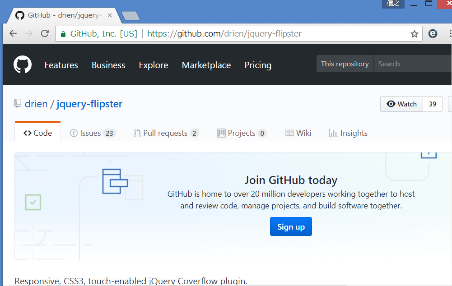Open the Wiki tab
Viewport: 452px width, 286px height.
point(298,133)
